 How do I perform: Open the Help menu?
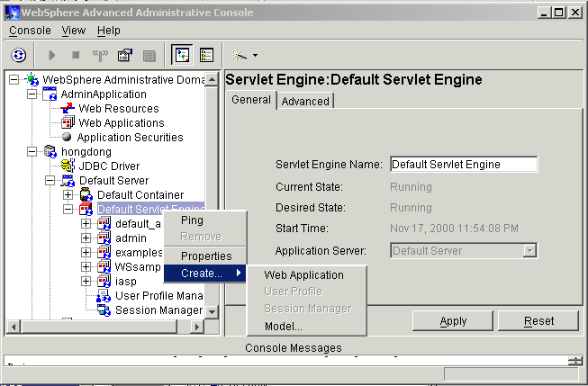(x=109, y=31)
